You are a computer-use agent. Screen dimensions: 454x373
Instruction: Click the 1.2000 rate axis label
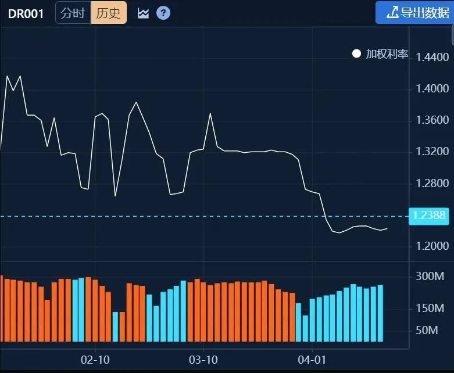[432, 246]
